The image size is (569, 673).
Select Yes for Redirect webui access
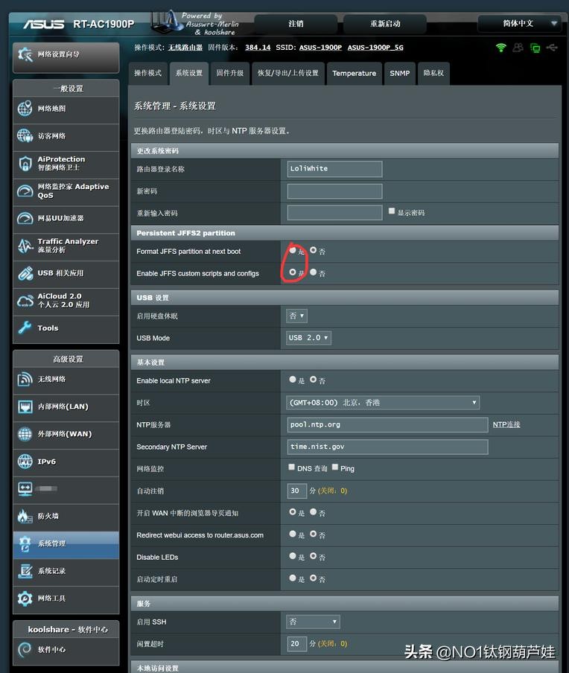tap(293, 534)
